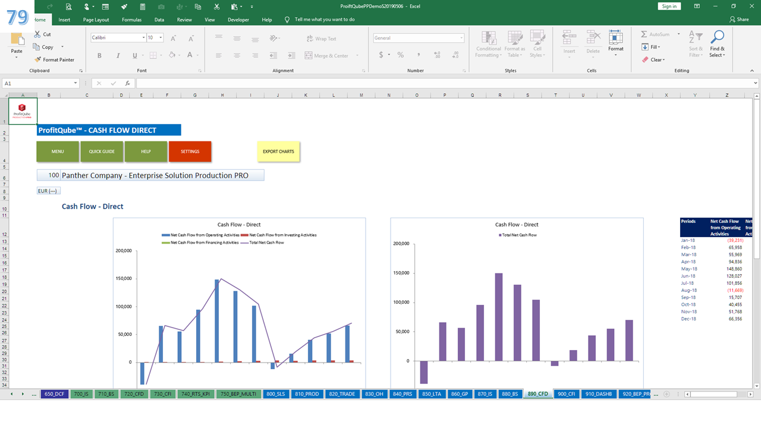Click the QUICK GUIDE button

[102, 152]
